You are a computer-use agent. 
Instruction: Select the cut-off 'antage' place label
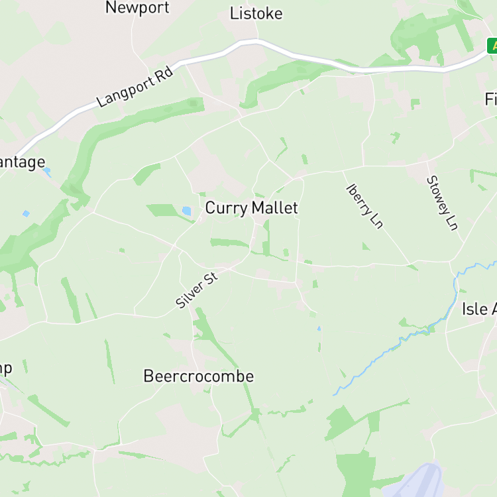(23, 162)
